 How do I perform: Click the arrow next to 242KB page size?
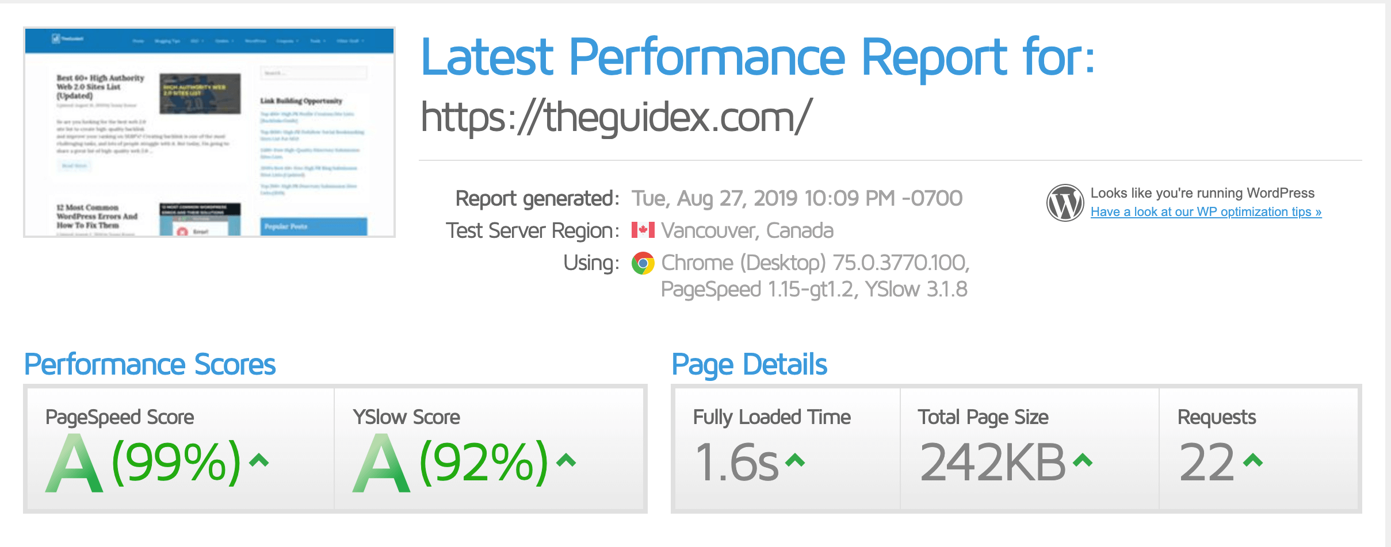1083,460
